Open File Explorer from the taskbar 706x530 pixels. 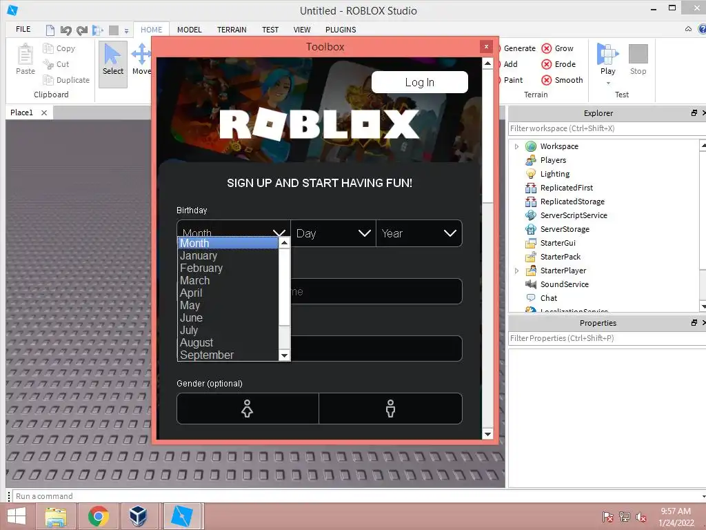coord(56,516)
